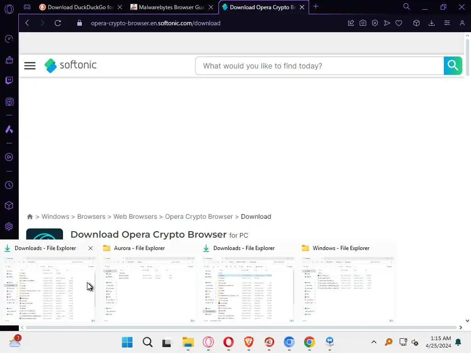
Task: Open Twitch panel in the sidebar
Action: (x=9, y=80)
